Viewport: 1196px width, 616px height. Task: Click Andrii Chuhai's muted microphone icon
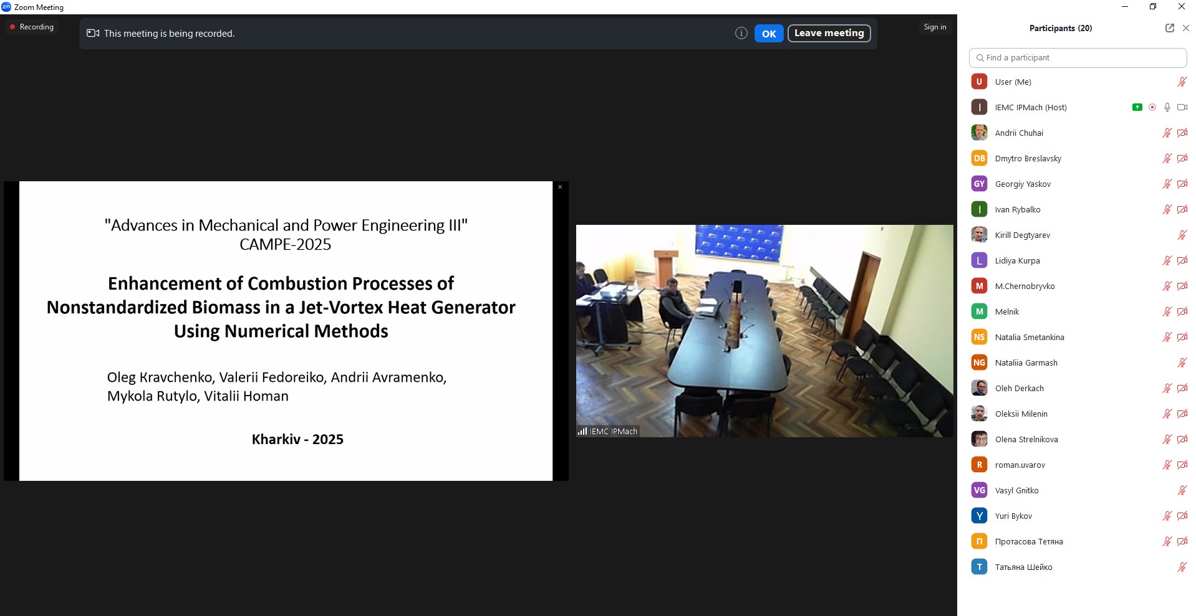point(1167,133)
